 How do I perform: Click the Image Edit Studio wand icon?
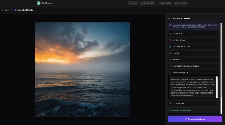[15, 10]
